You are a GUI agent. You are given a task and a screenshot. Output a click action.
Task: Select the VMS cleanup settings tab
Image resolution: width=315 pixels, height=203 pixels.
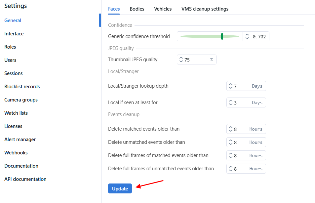pos(205,9)
